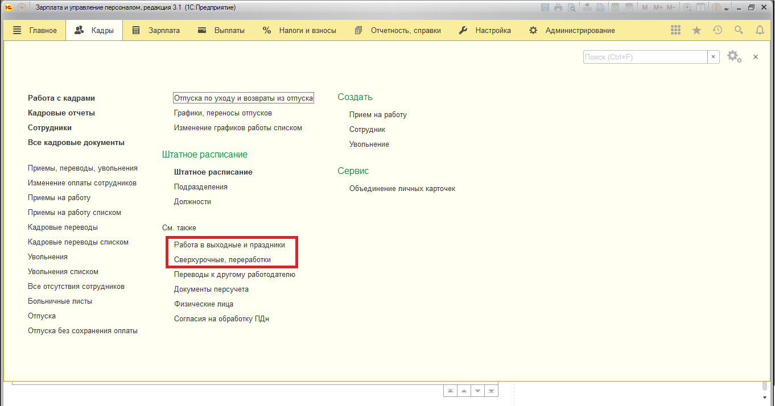The width and height of the screenshot is (775, 406).
Task: Open the main menu dropdown arrow beside 1C logo
Action: pos(22,7)
